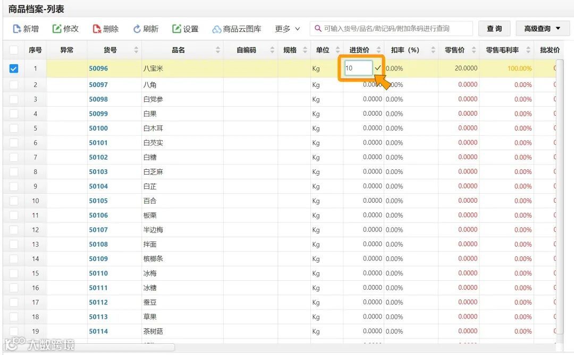Sort by 零售价 column arrows
Screen dimensions: 574x355
pos(474,50)
